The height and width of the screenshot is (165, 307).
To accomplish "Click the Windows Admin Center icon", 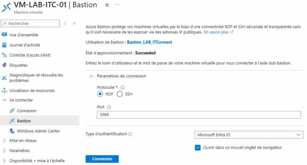I will click(x=12, y=131).
